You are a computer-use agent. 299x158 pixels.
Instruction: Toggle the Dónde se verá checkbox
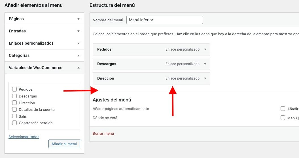click(x=283, y=118)
